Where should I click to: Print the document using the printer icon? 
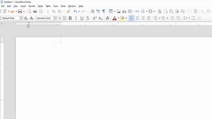35,11
